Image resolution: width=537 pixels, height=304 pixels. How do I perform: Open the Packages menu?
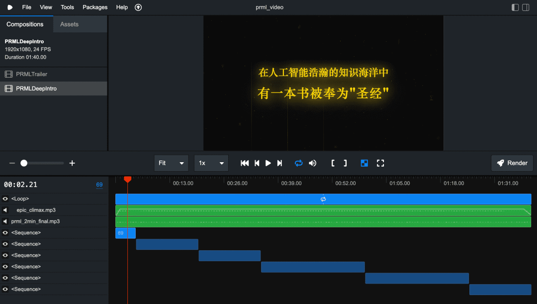tap(94, 7)
